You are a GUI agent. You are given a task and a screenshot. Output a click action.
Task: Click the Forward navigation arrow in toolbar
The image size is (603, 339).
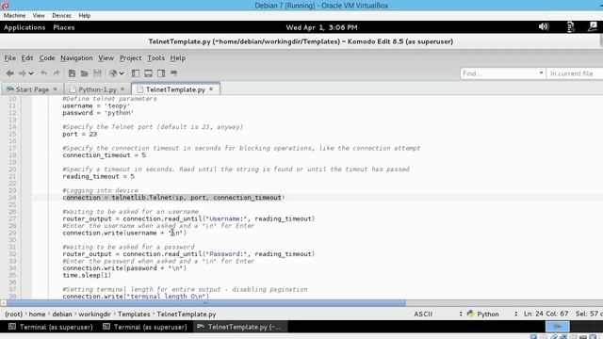pos(23,73)
